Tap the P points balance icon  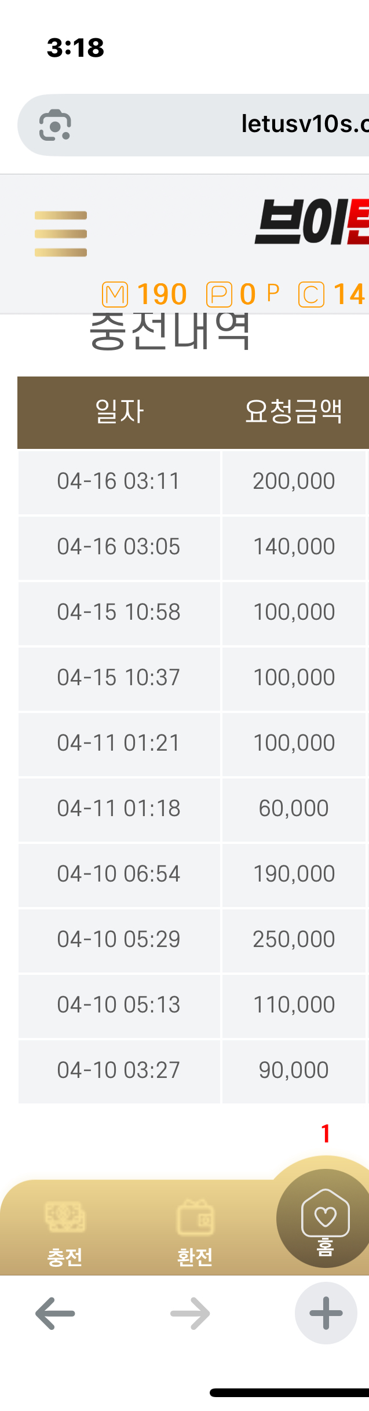pos(219,294)
